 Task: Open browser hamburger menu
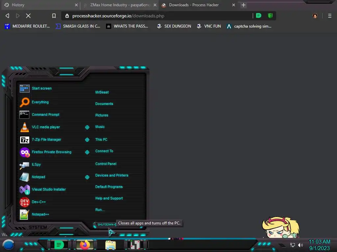pyautogui.click(x=330, y=16)
